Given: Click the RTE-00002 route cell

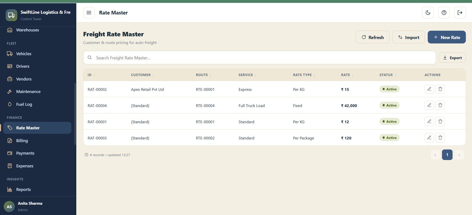Looking at the screenshot, I should (x=205, y=138).
